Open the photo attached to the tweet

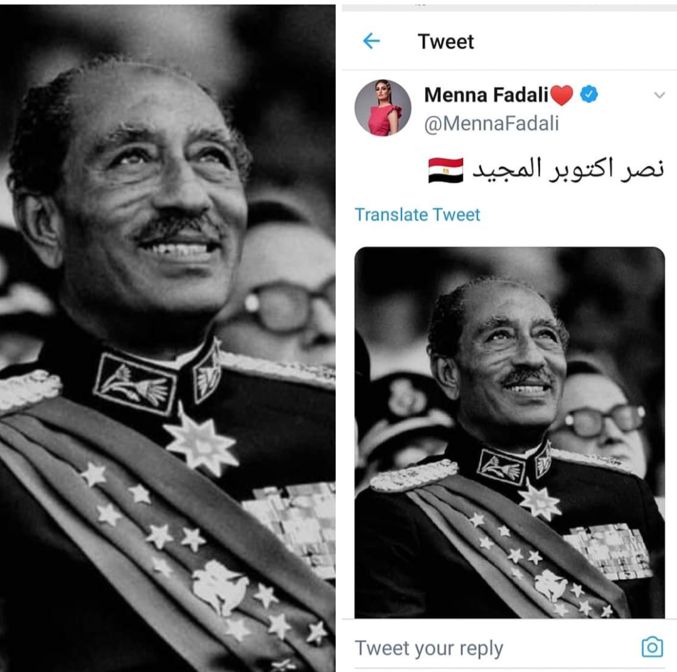(x=509, y=432)
